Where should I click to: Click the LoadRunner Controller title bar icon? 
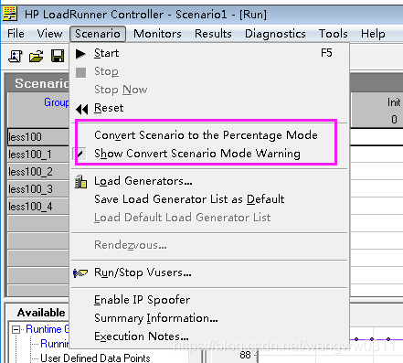tap(9, 14)
